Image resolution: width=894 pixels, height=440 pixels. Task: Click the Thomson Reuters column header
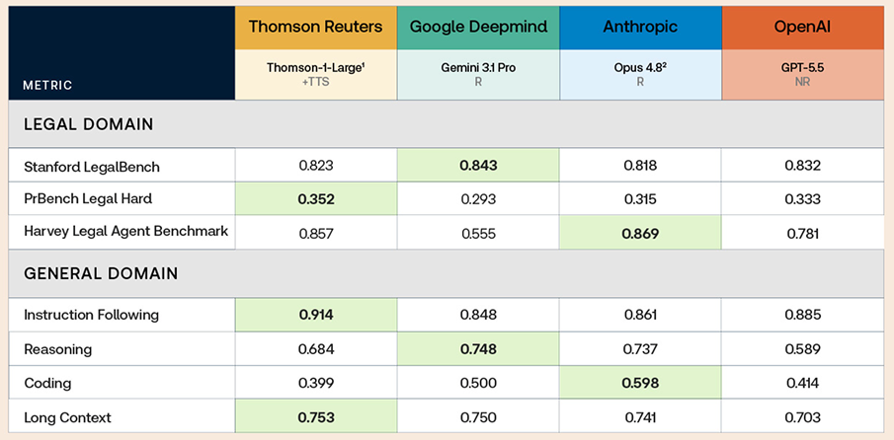coord(316,28)
